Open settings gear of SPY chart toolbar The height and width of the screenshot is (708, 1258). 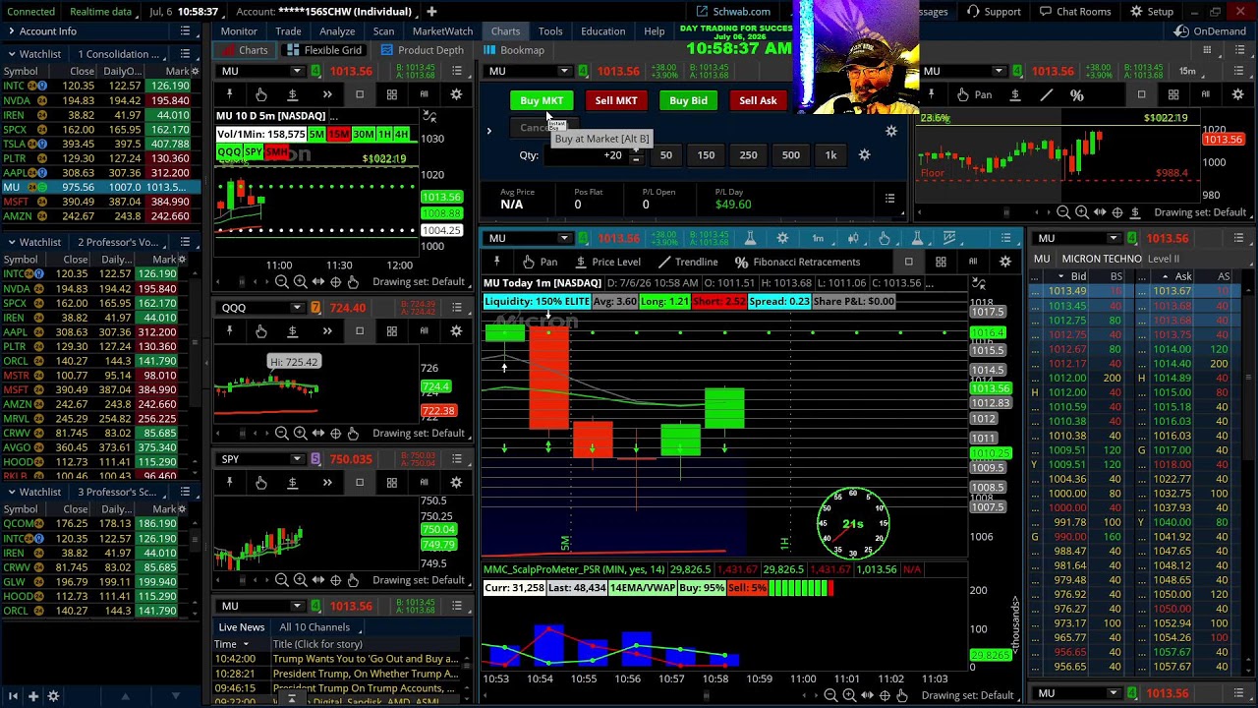point(456,482)
